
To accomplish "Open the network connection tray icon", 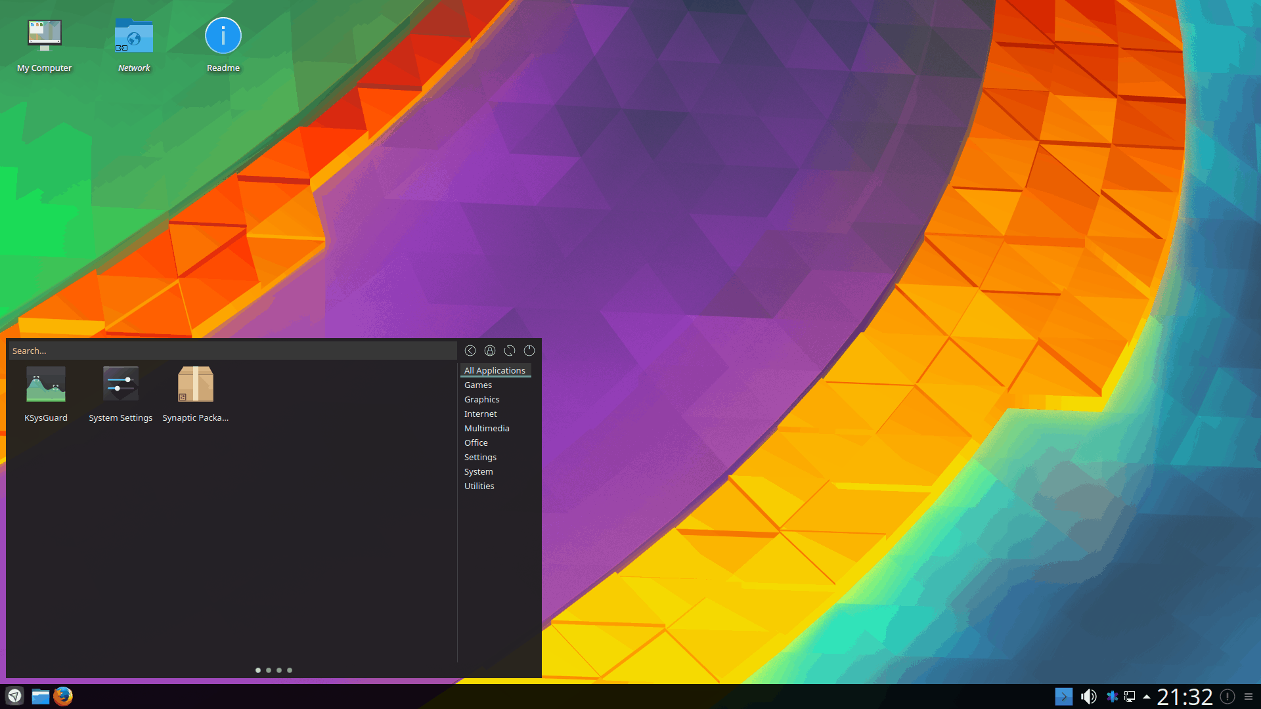I will coord(1130,697).
